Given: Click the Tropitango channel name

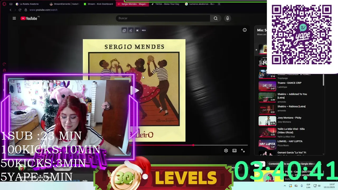Looking at the screenshot, I should (283, 78).
